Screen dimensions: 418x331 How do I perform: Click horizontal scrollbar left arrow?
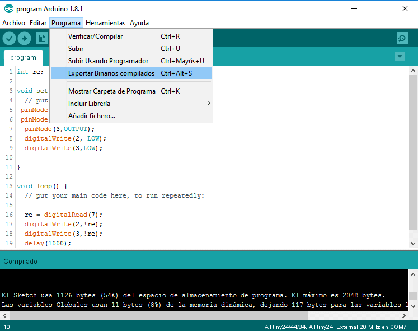click(4, 315)
